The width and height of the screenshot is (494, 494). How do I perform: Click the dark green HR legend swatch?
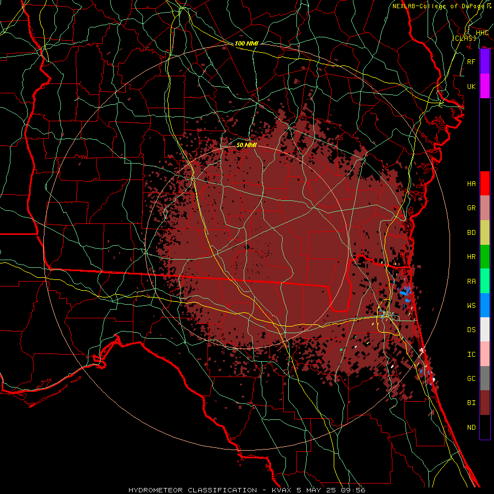coord(485,256)
